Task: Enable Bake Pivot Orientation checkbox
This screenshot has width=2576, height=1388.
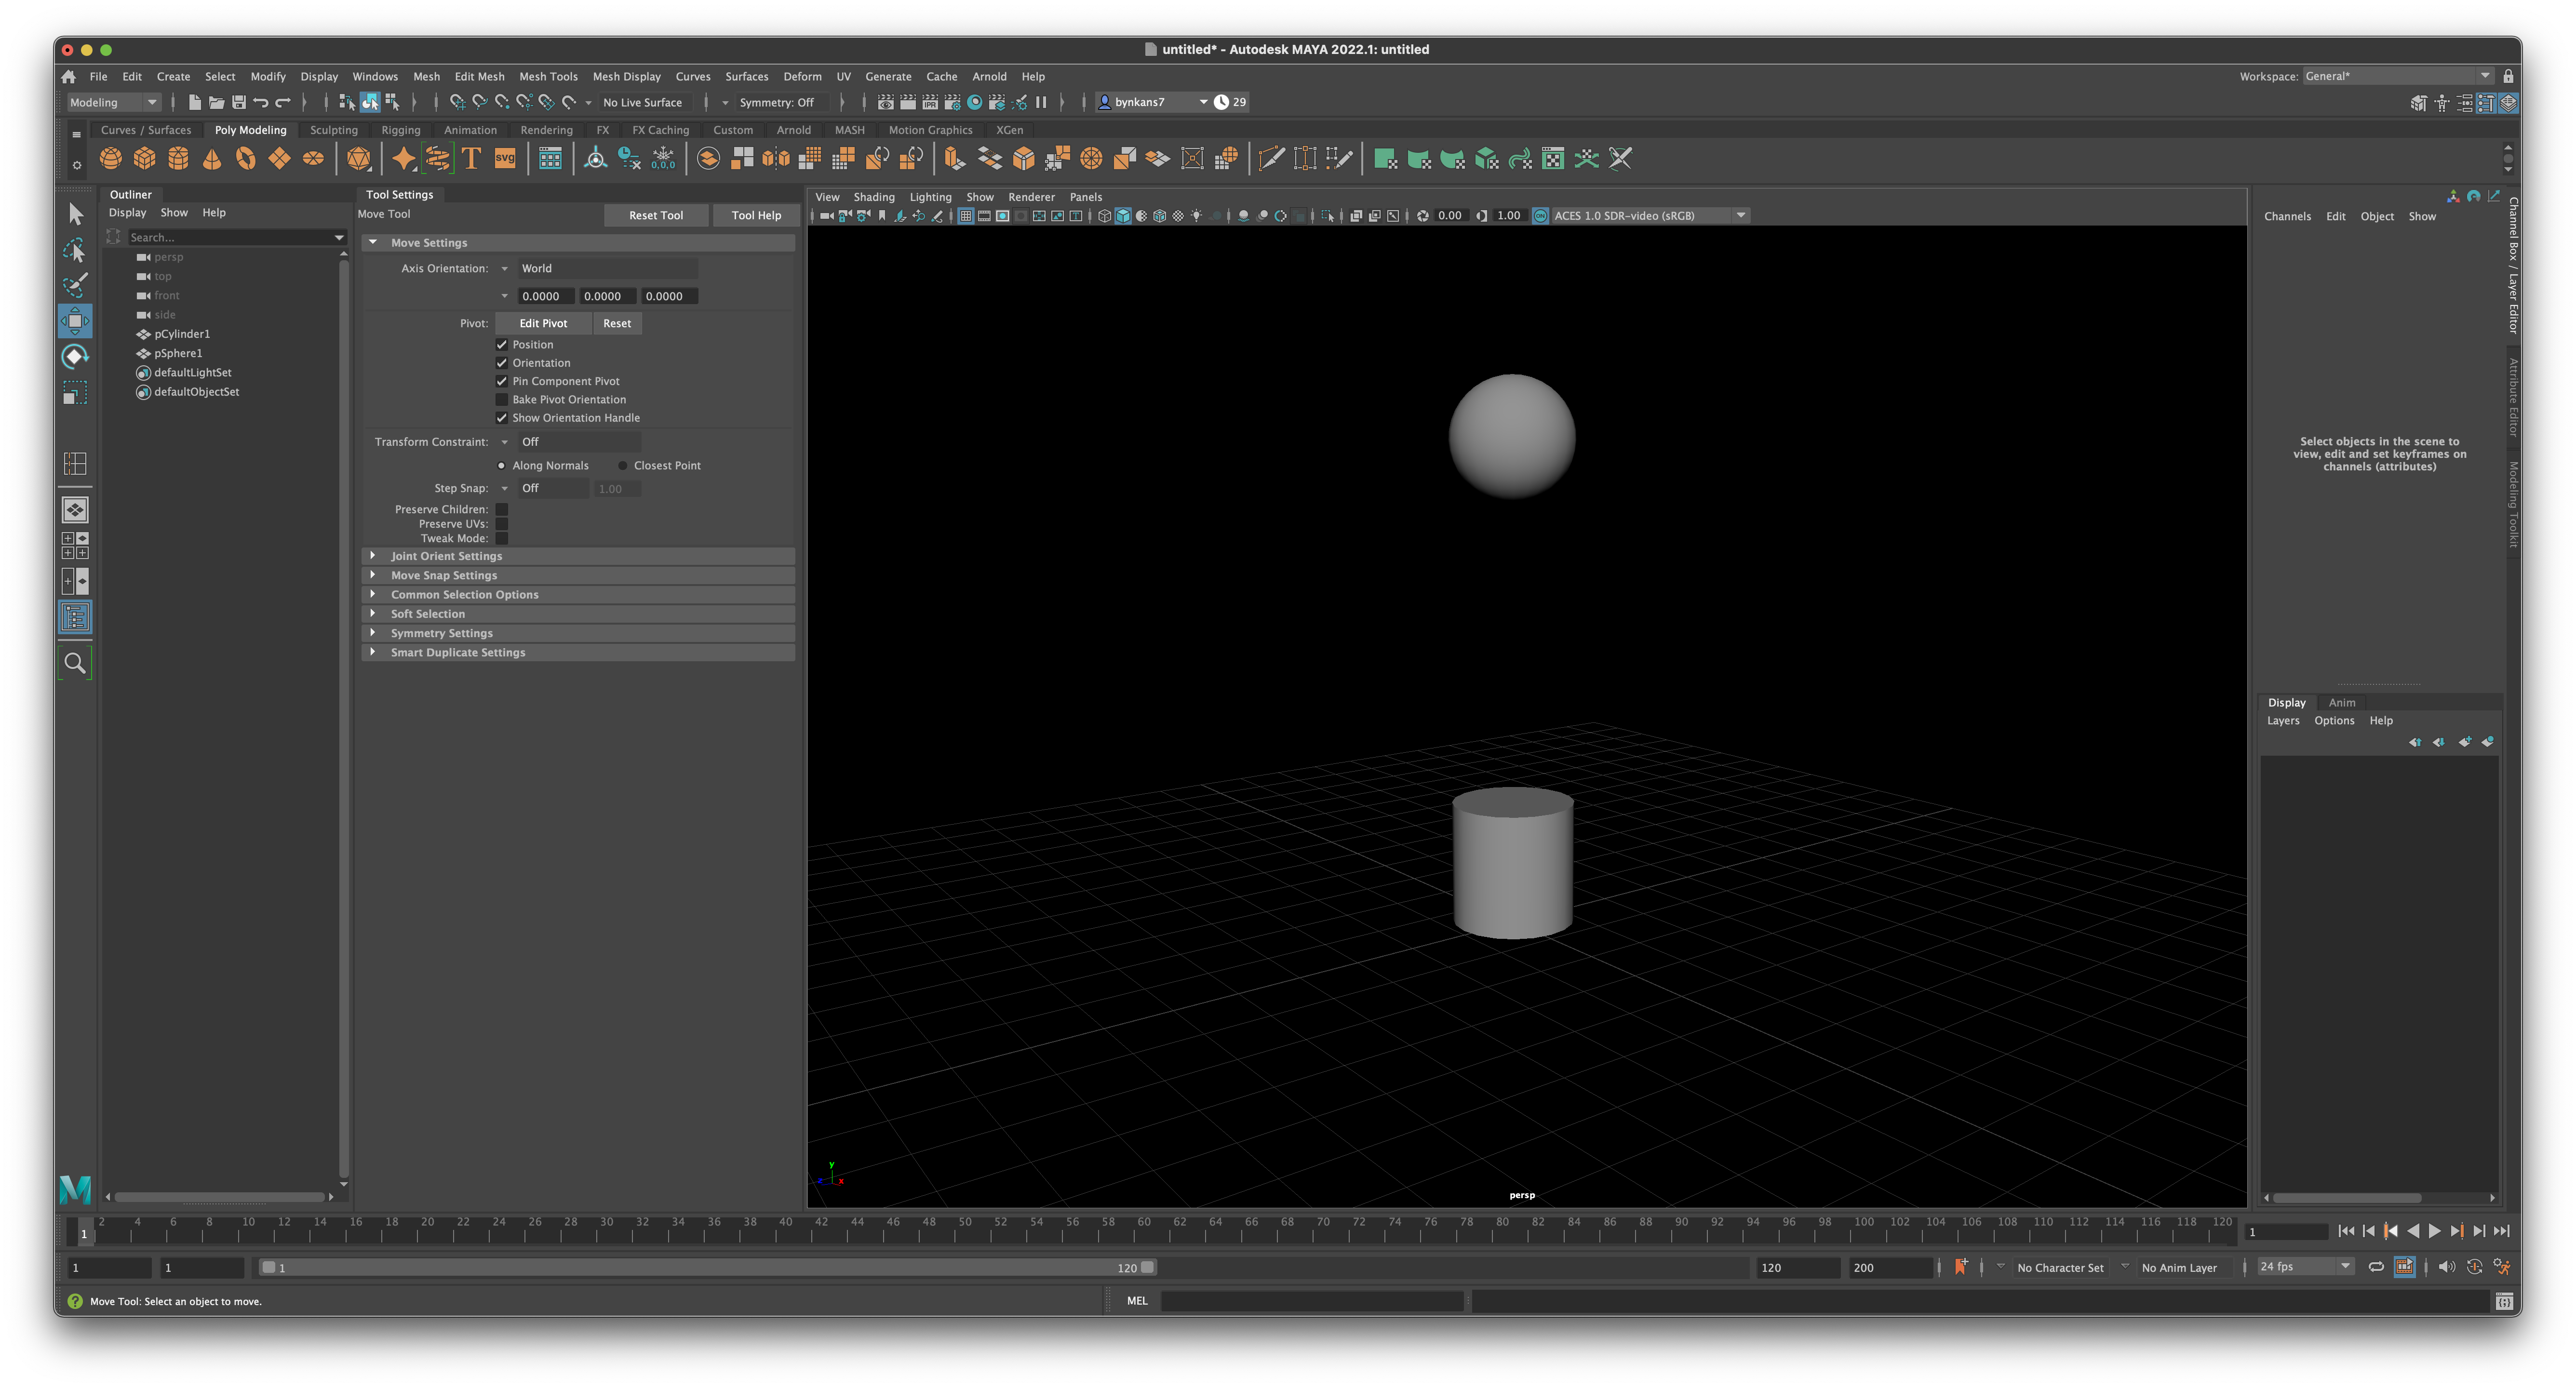Action: pos(502,400)
